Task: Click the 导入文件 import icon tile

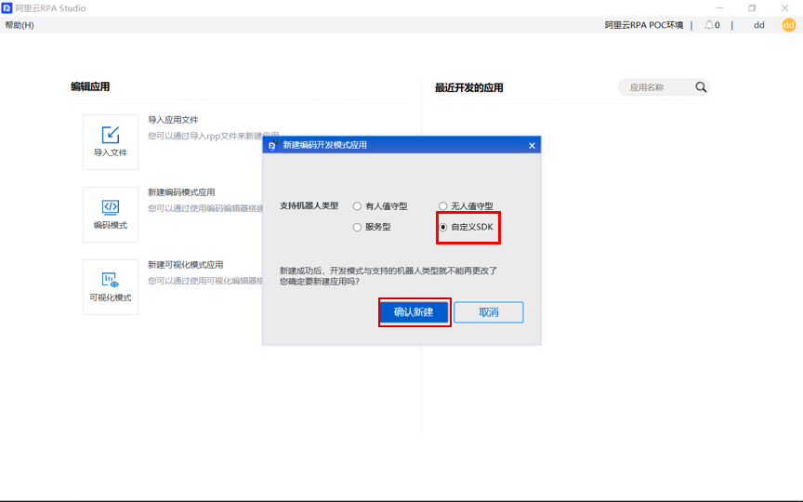Action: [x=110, y=142]
